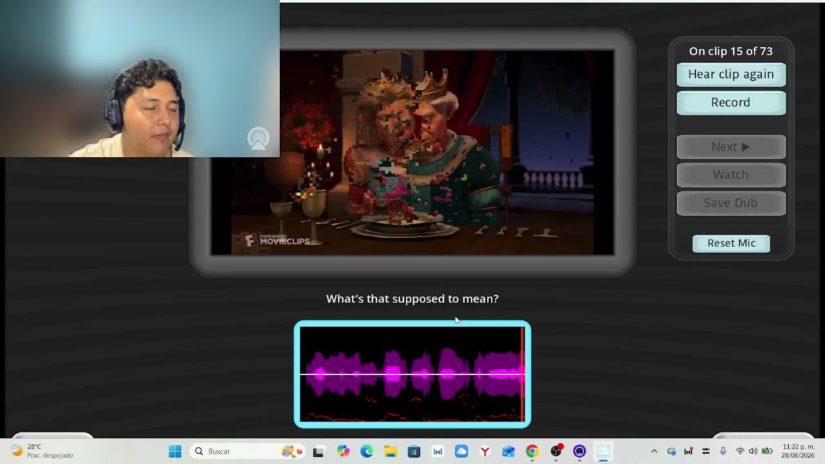Show hidden system tray icons
Screen dimensions: 825x464
[x=654, y=452]
